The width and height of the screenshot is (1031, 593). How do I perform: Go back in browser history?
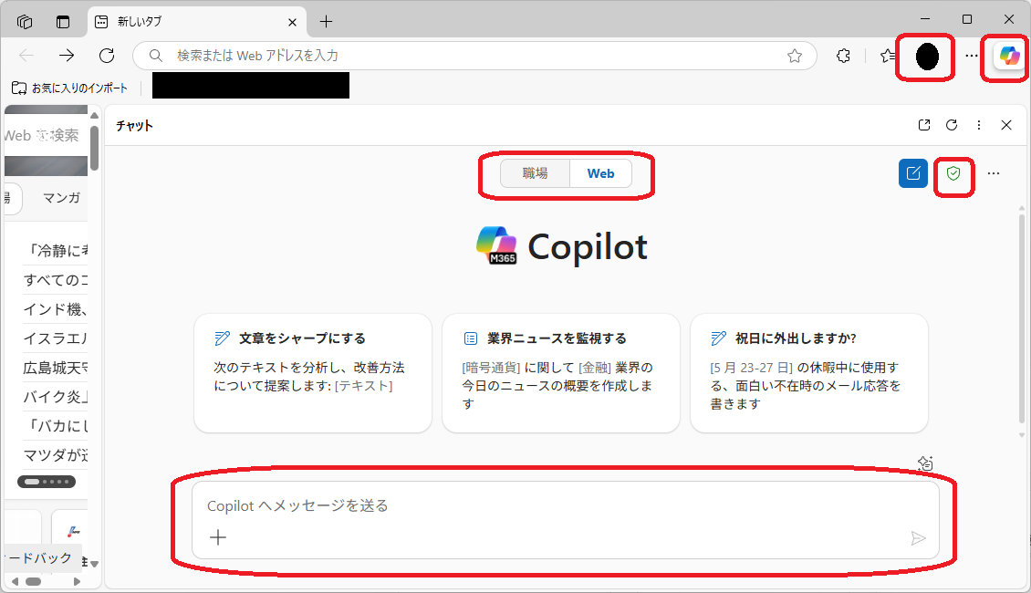pos(26,56)
